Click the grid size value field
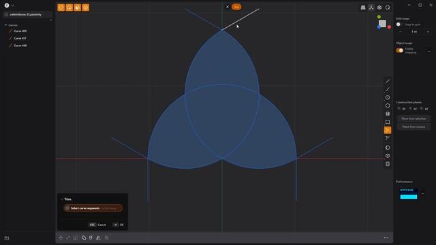This screenshot has height=245, width=436. coord(414,32)
